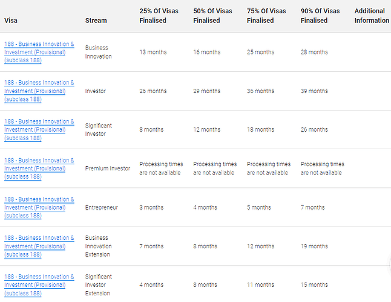The width and height of the screenshot is (391, 302).
Task: Select the '26 months' cell in the Investor row
Action: point(153,91)
